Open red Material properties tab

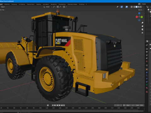(x=147, y=88)
